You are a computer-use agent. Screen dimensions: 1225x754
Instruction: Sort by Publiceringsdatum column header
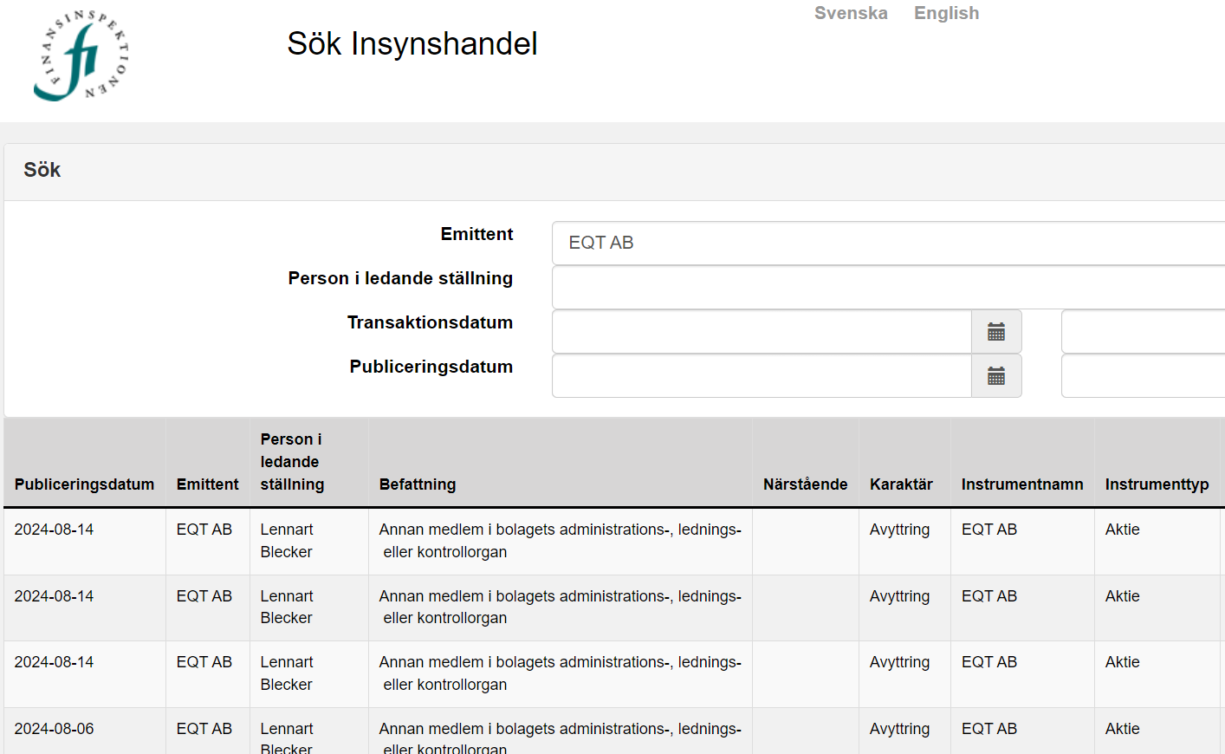coord(84,484)
